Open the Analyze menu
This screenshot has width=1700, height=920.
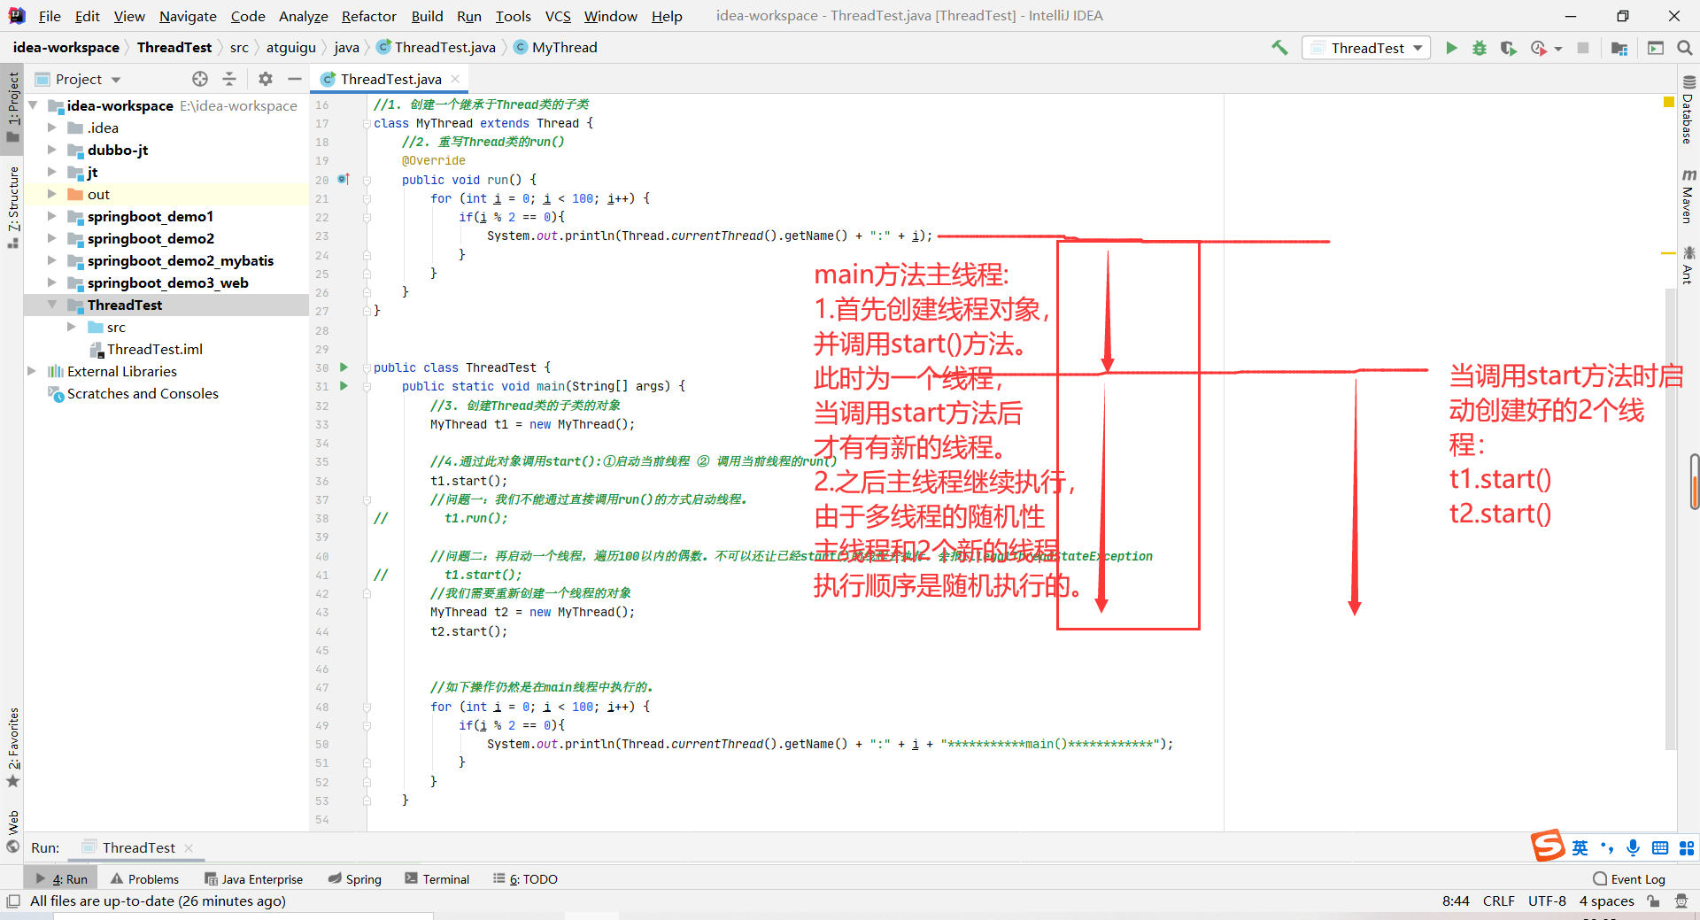pos(303,16)
